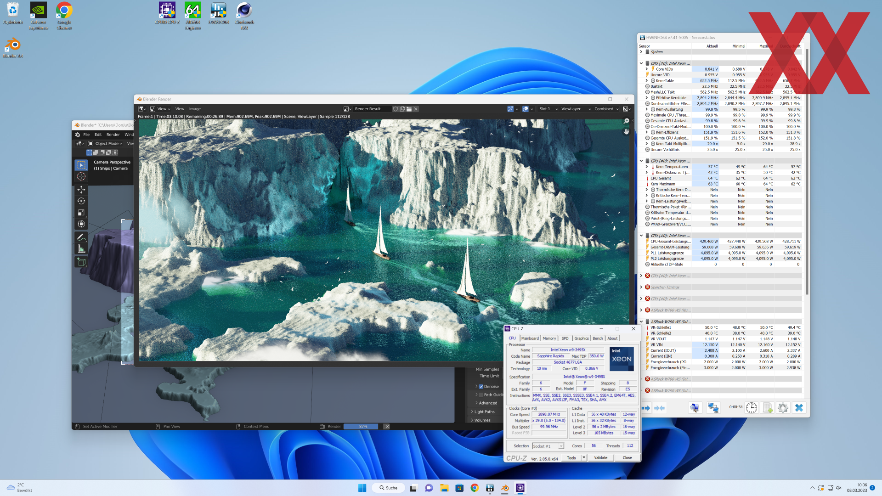Click HWiNFO monitor magnifier icon
The height and width of the screenshot is (496, 882).
695,408
